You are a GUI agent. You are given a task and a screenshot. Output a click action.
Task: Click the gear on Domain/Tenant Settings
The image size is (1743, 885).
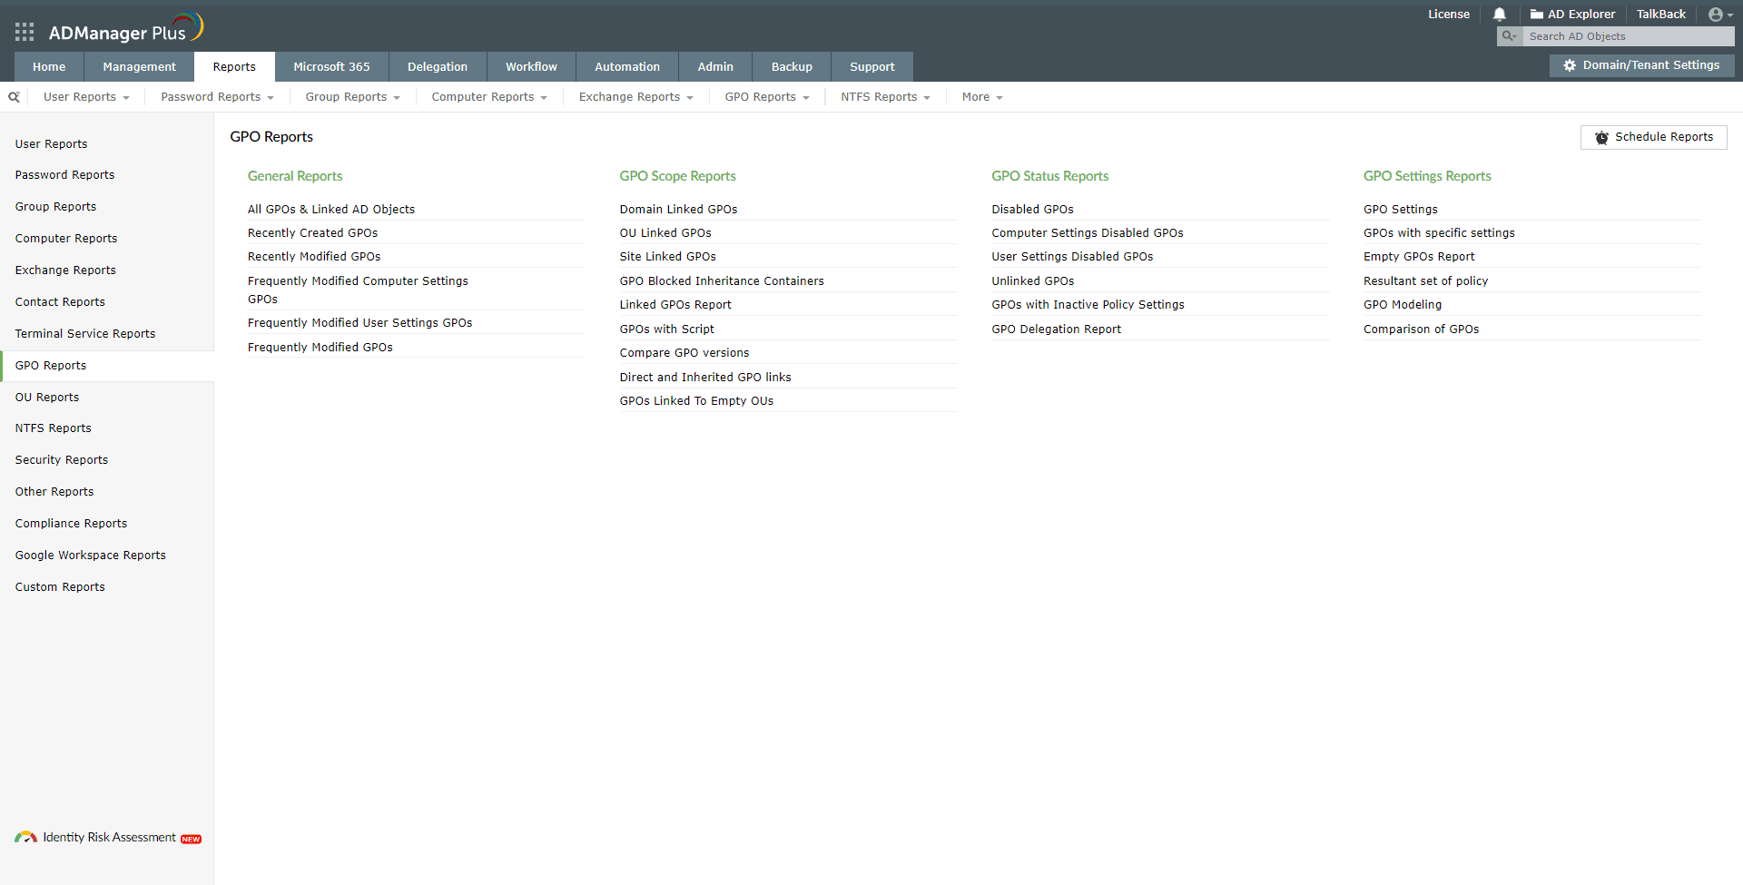click(1569, 64)
